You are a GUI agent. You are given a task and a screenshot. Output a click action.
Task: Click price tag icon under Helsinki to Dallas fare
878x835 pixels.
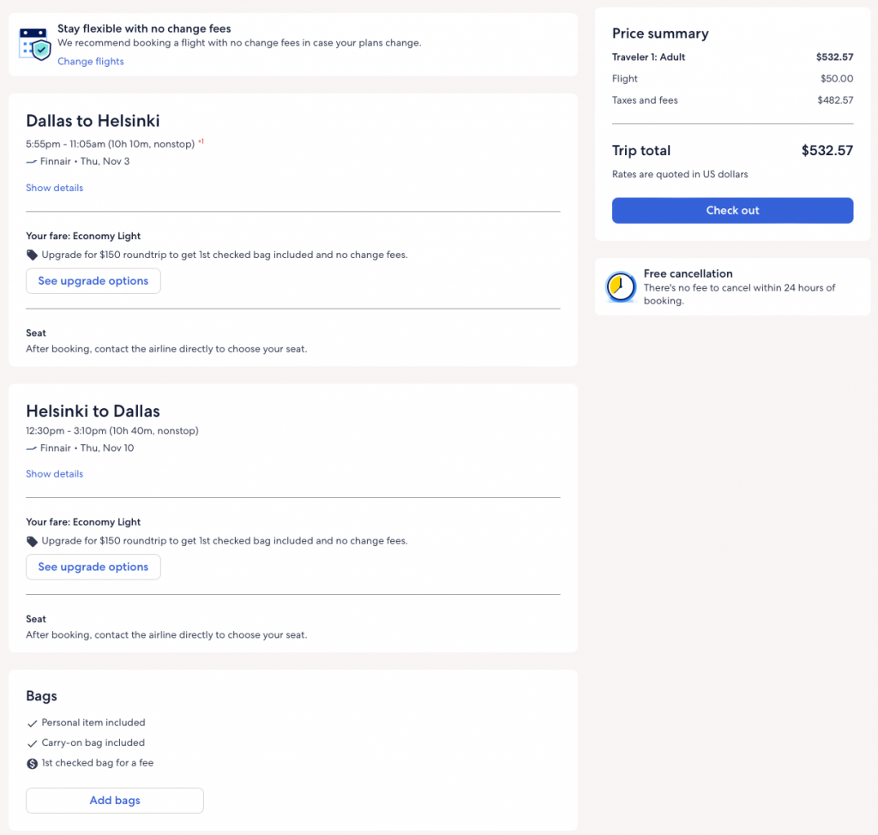pyautogui.click(x=33, y=541)
